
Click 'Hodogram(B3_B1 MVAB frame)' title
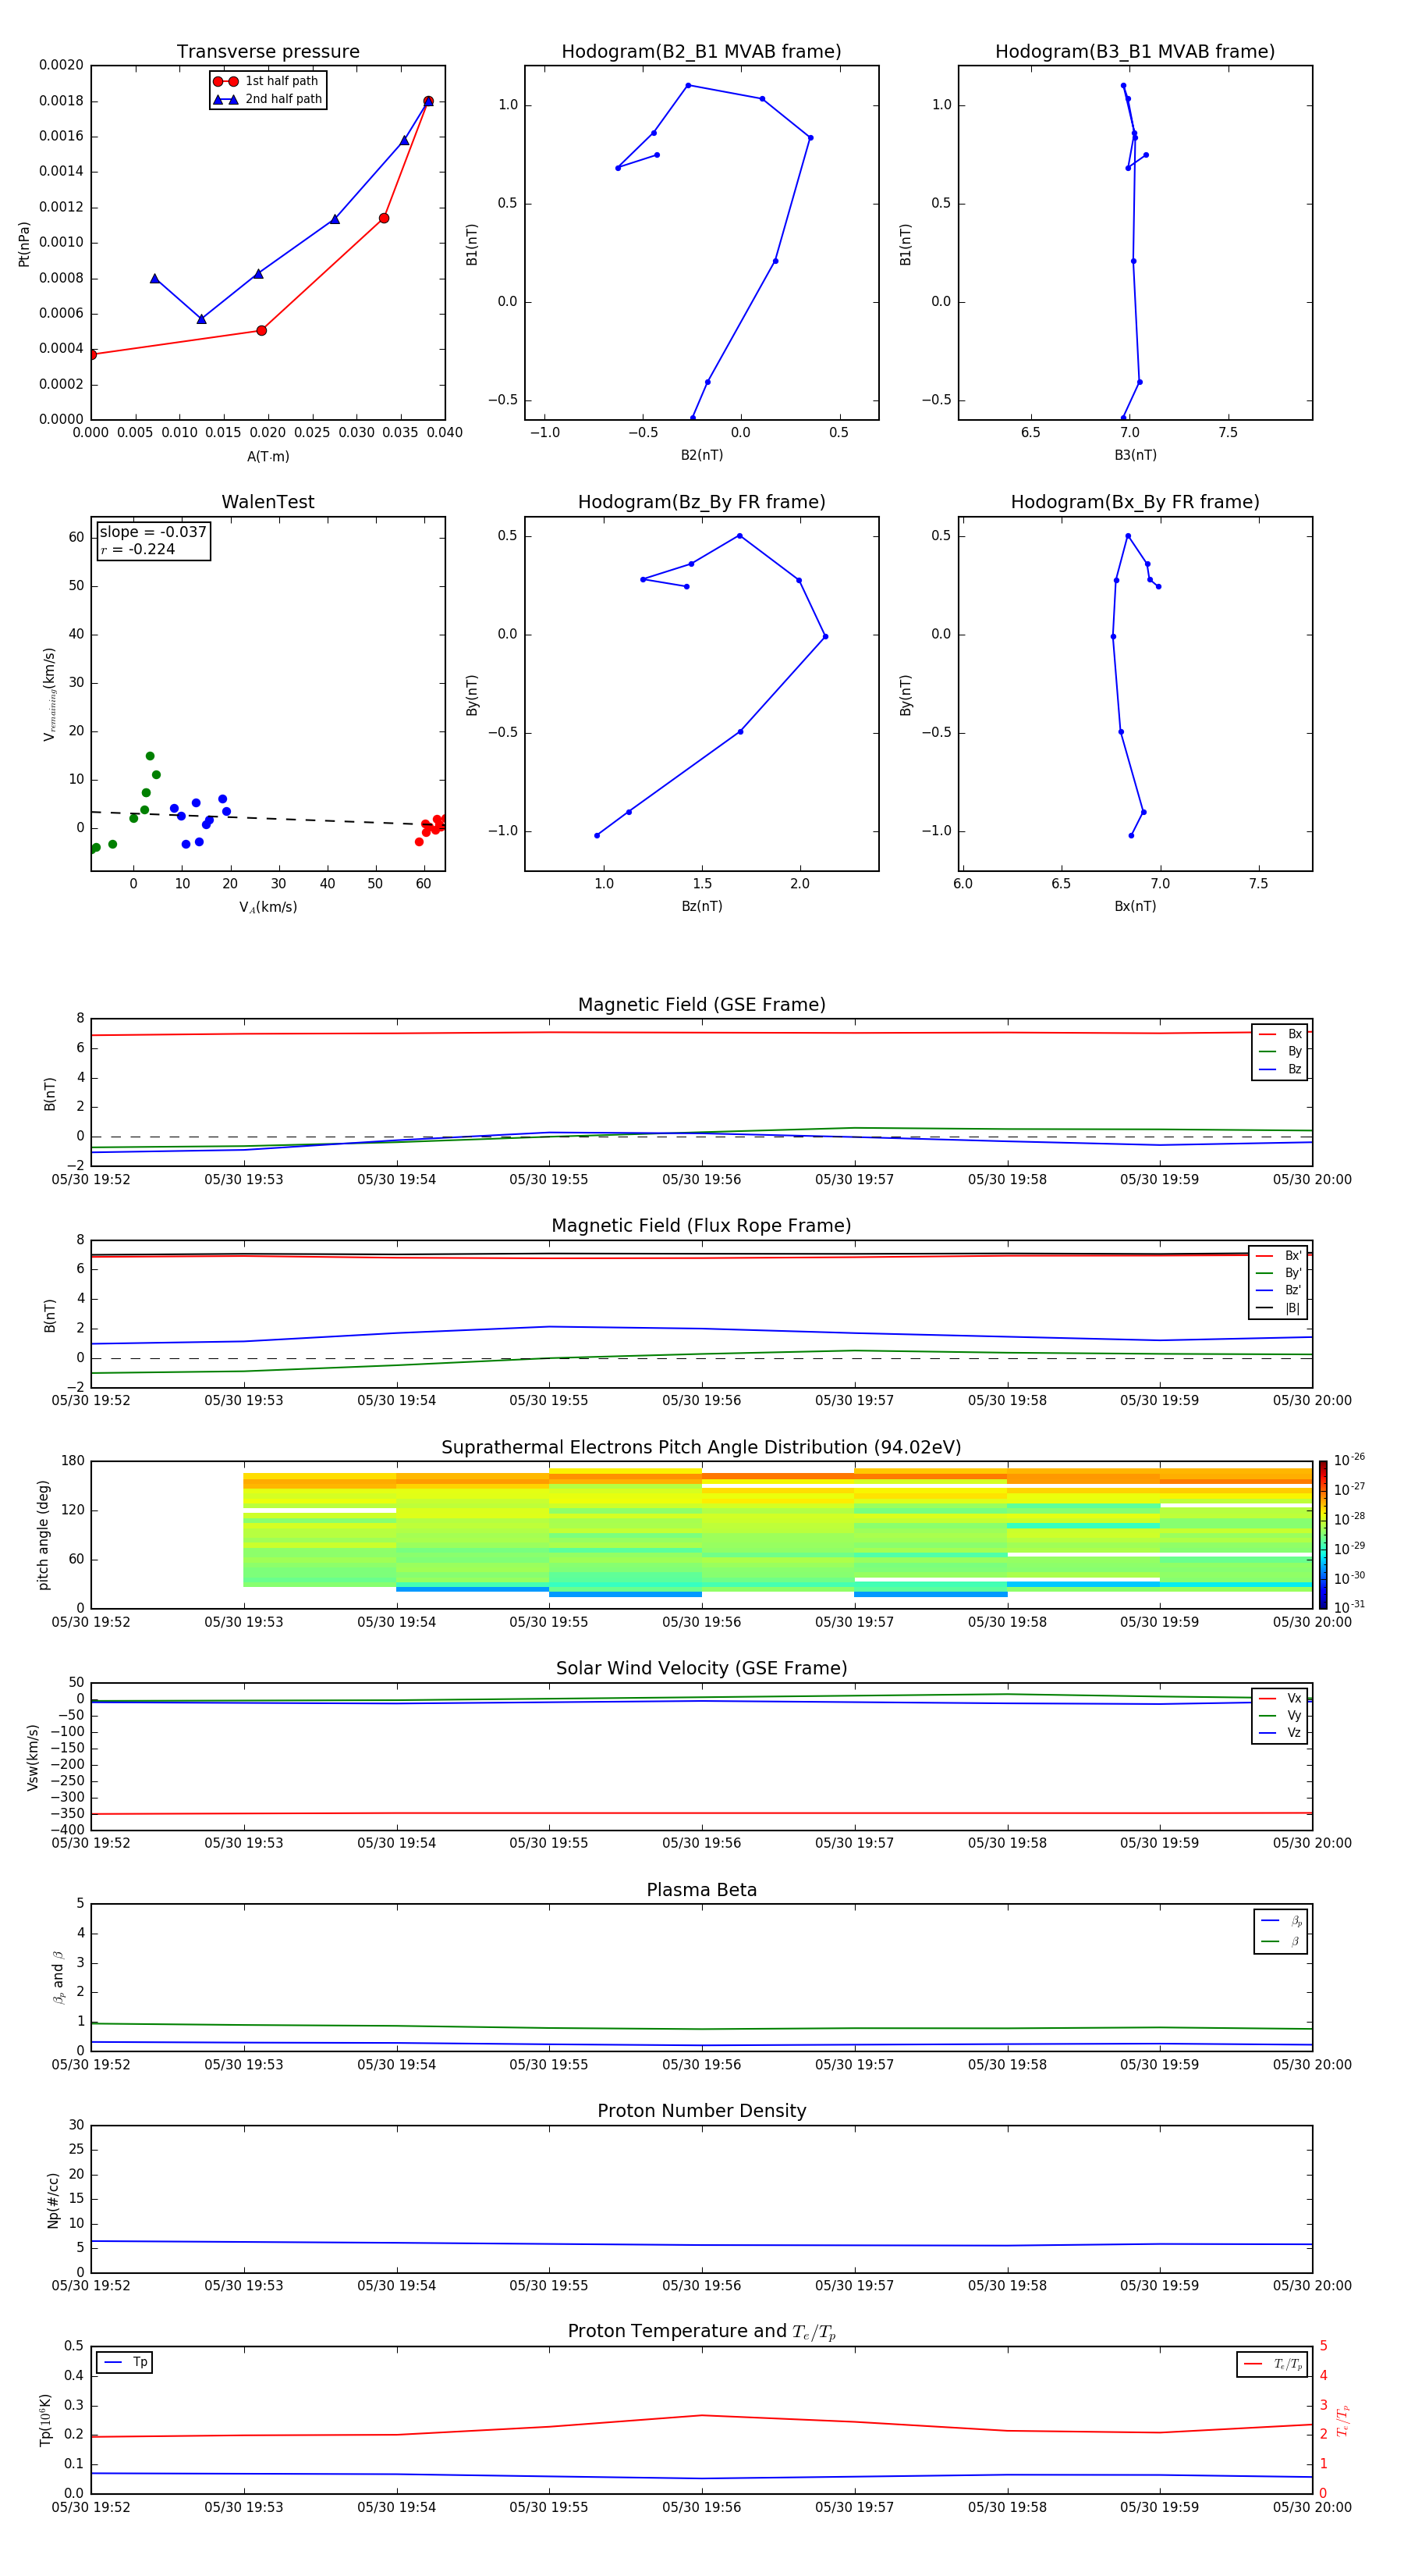(1135, 52)
